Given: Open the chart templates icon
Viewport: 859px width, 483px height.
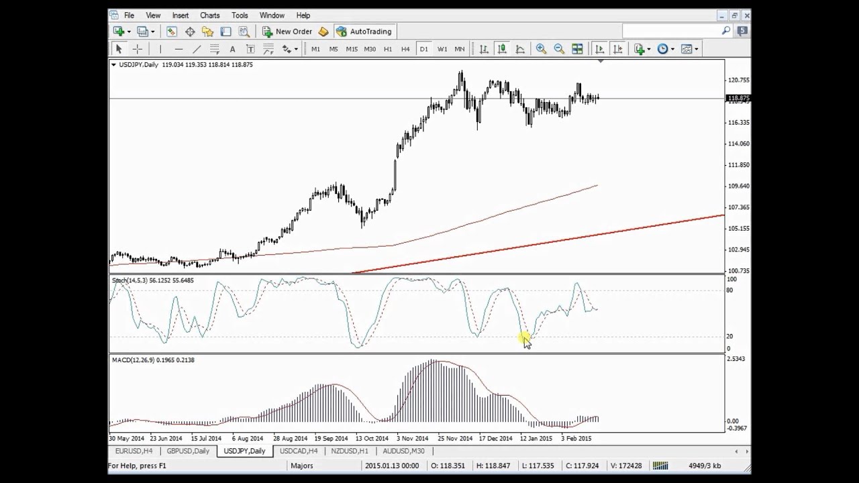Looking at the screenshot, I should tap(687, 49).
